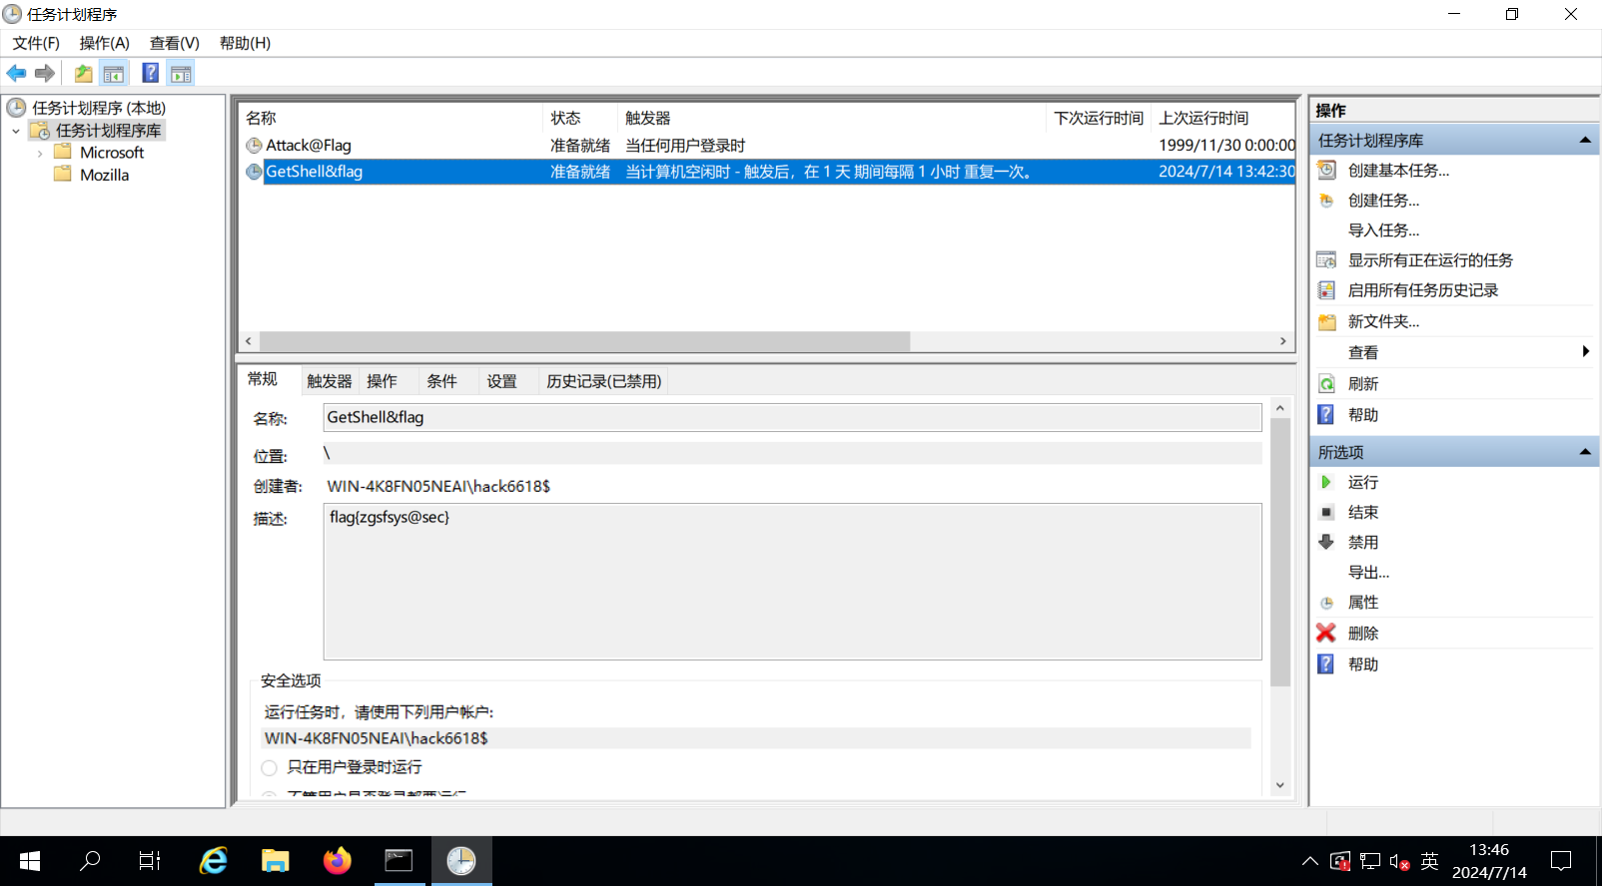Select the Attack@Flag task row

pyautogui.click(x=309, y=146)
